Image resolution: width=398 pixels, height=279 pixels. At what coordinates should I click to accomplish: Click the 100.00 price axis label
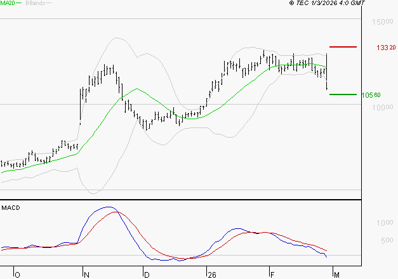[x=383, y=107]
